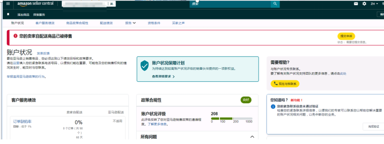Switch to the 客户服务绩效 tab

click(x=45, y=23)
